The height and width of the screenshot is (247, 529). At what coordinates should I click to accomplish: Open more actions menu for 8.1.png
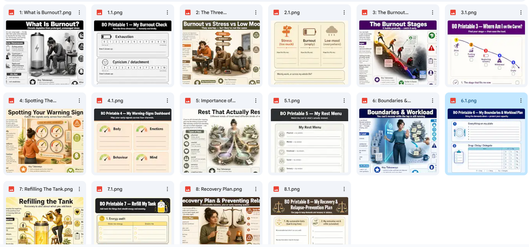344,189
